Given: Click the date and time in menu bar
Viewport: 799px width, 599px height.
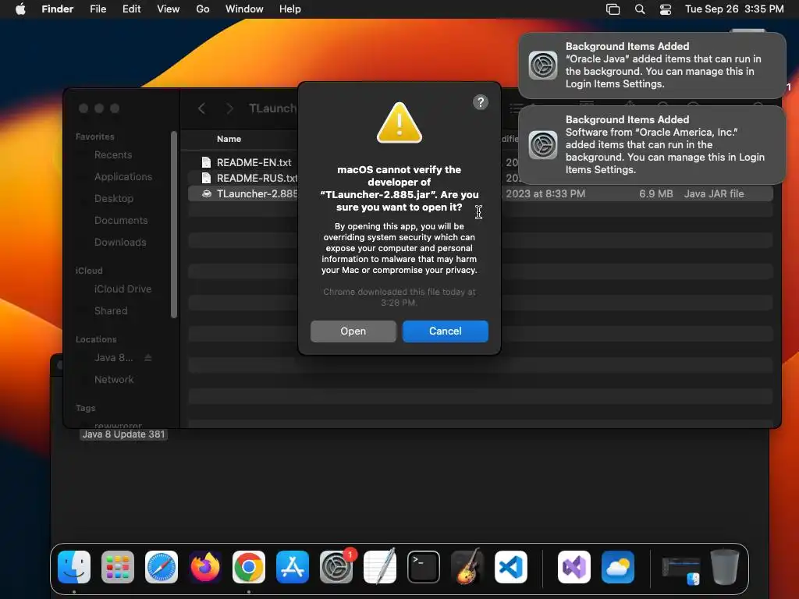Looking at the screenshot, I should pos(734,9).
